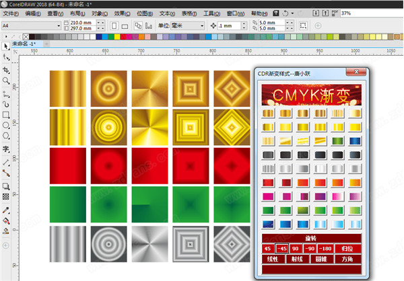Click the 方角 square gradient button
Image resolution: width=404 pixels, height=281 pixels.
pos(347,259)
